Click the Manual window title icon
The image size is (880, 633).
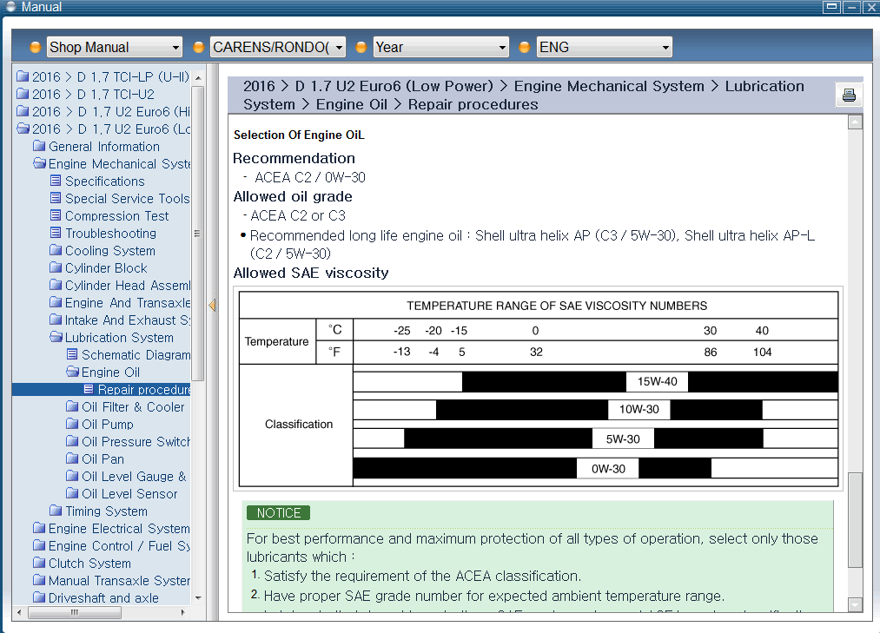(x=10, y=7)
